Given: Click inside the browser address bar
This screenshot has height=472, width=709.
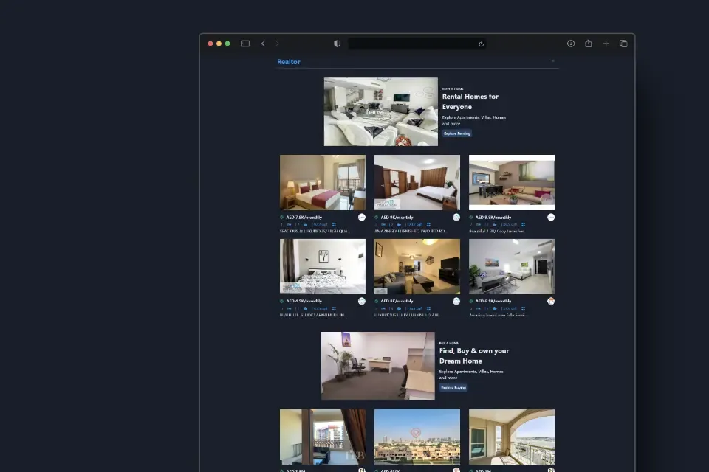Looking at the screenshot, I should [417, 44].
